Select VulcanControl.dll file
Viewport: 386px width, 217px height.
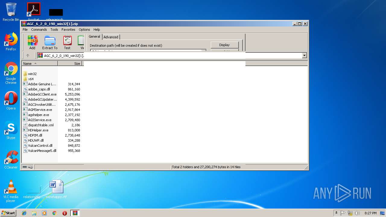(40, 146)
